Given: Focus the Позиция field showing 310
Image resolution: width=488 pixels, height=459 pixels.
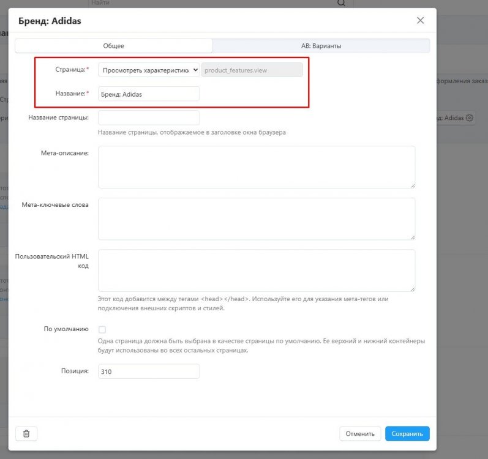Looking at the screenshot, I should (149, 371).
